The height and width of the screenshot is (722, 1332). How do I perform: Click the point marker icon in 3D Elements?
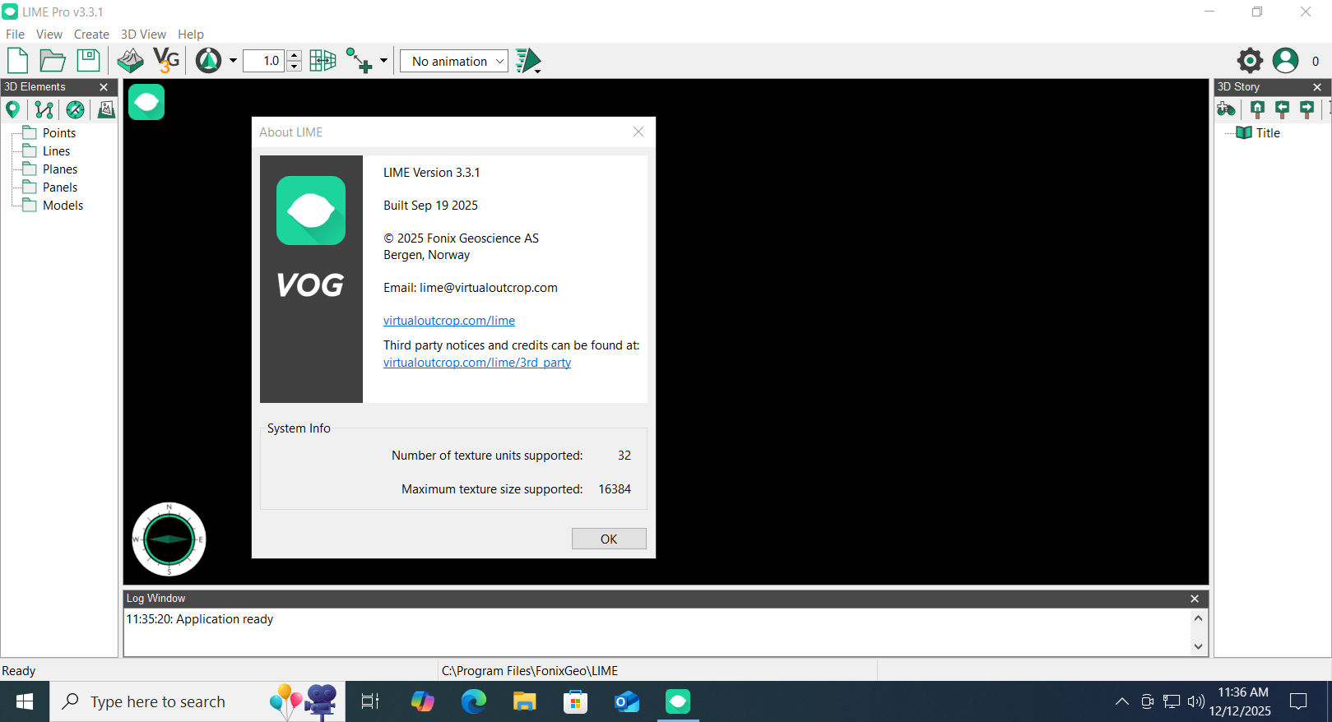[12, 109]
